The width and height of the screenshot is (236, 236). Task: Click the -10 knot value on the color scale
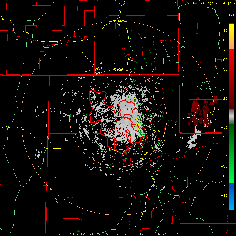[224, 128]
